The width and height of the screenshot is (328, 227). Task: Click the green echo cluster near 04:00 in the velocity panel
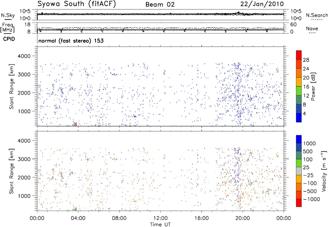point(75,209)
